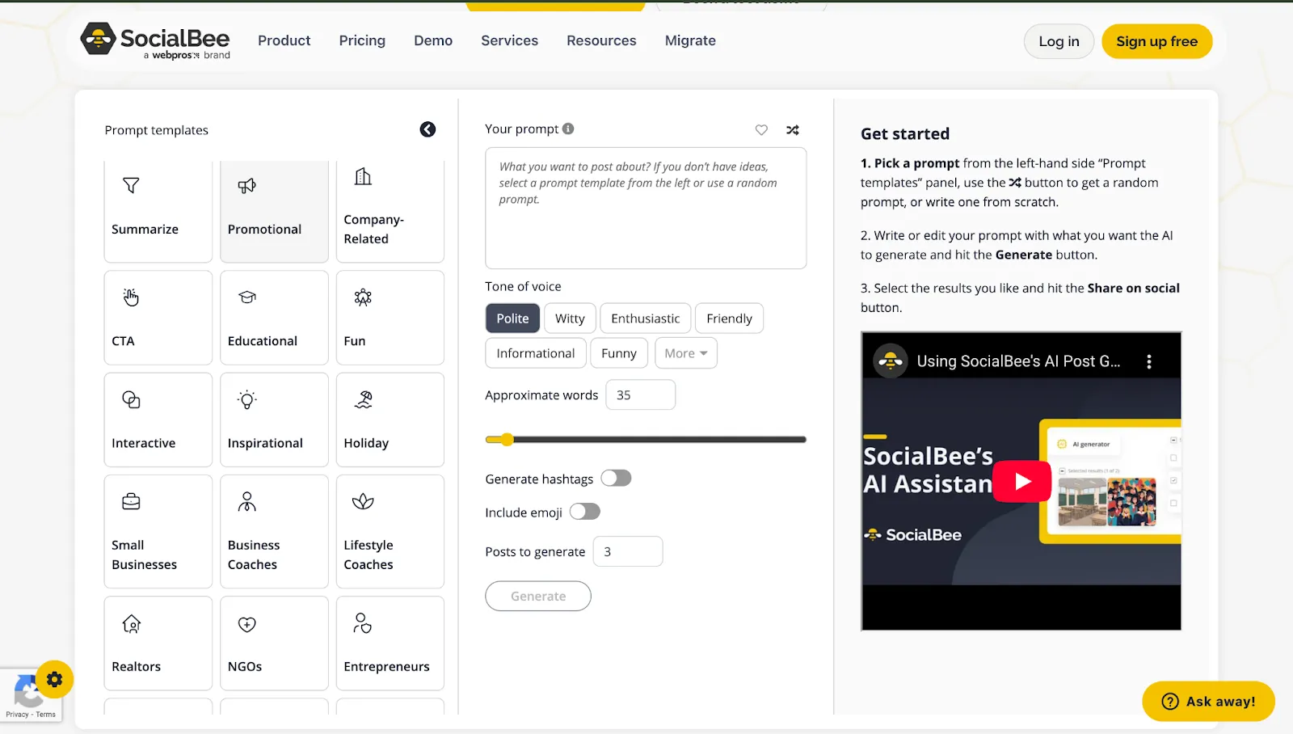The image size is (1293, 734).
Task: Select the Witty tone of voice
Action: pyautogui.click(x=570, y=318)
